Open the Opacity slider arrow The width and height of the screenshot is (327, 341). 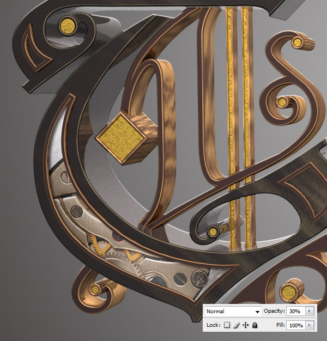tap(309, 311)
